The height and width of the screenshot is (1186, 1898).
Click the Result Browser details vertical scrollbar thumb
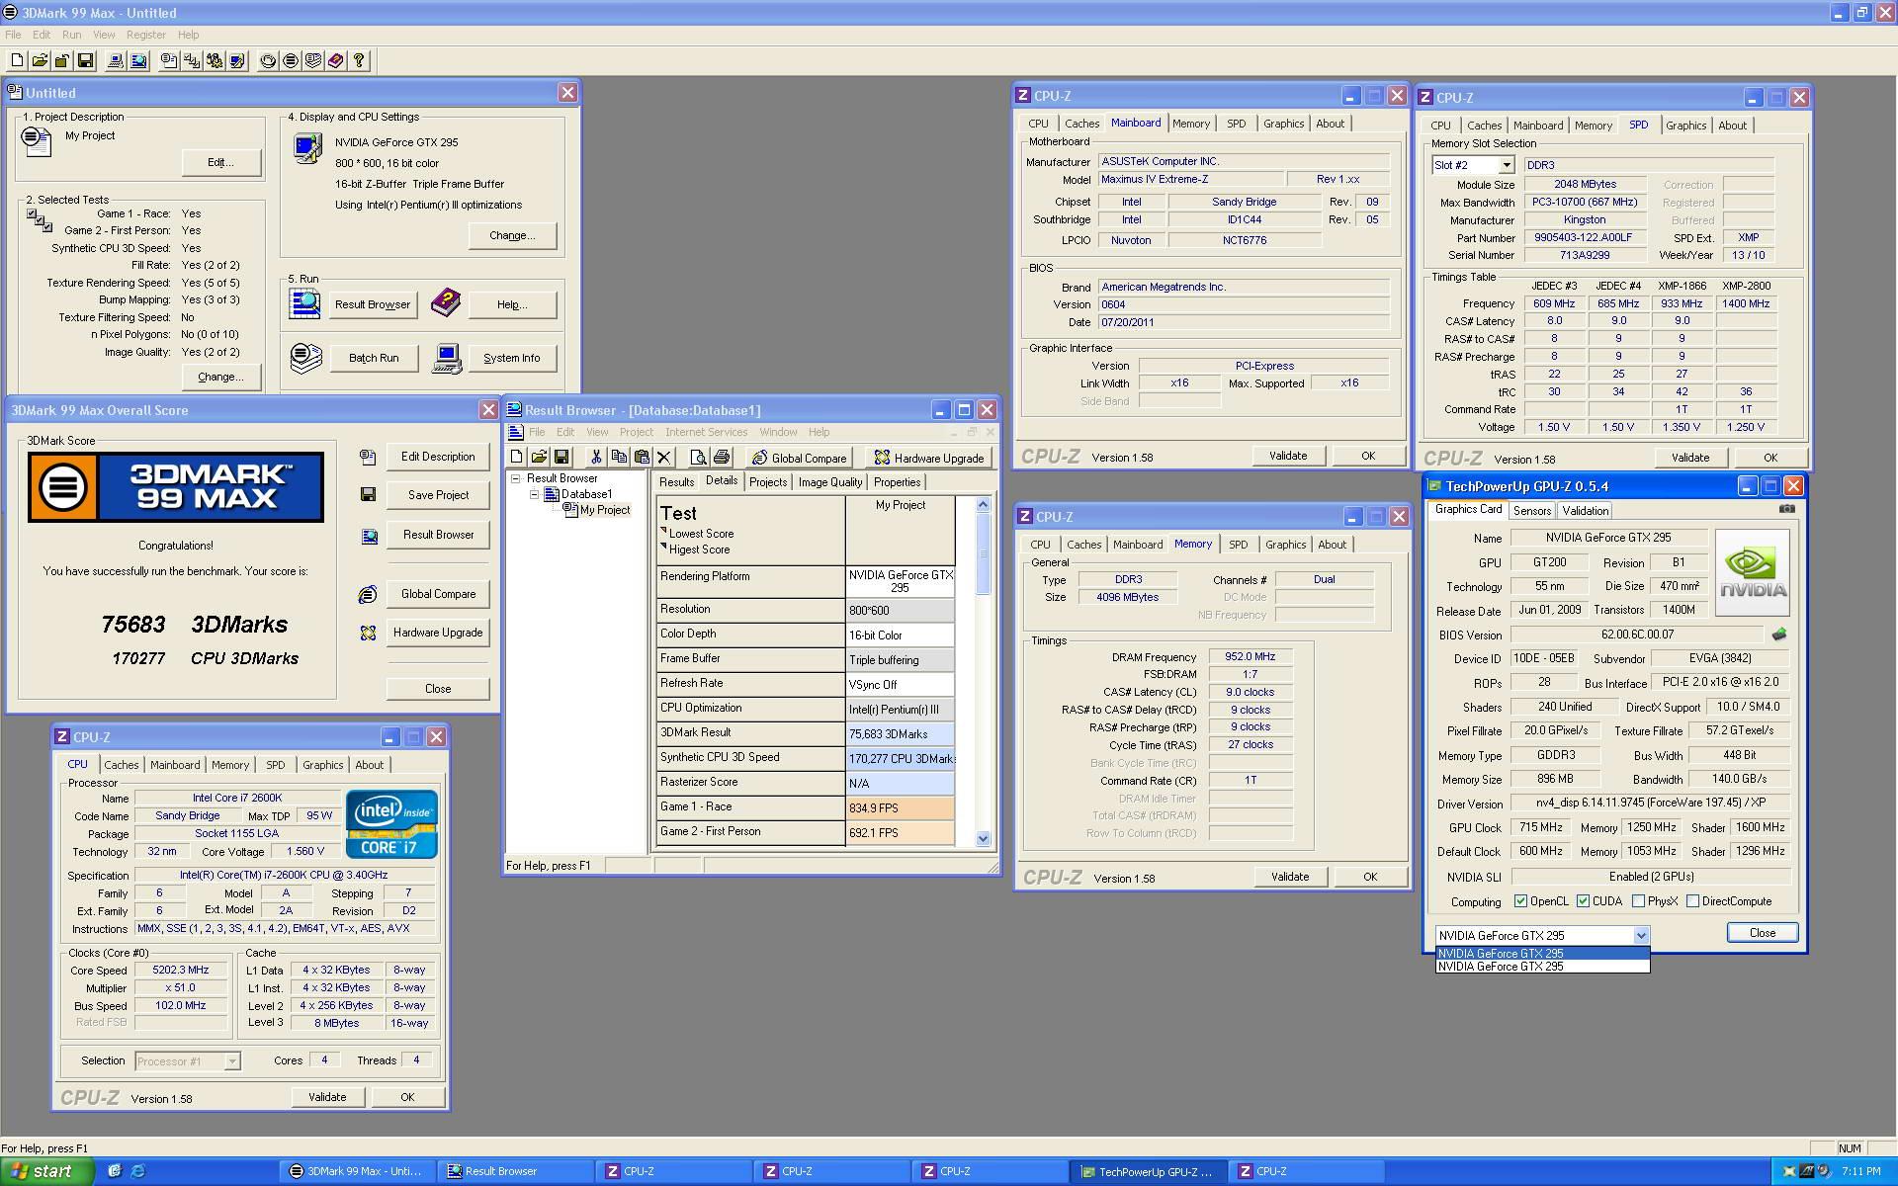point(983,553)
